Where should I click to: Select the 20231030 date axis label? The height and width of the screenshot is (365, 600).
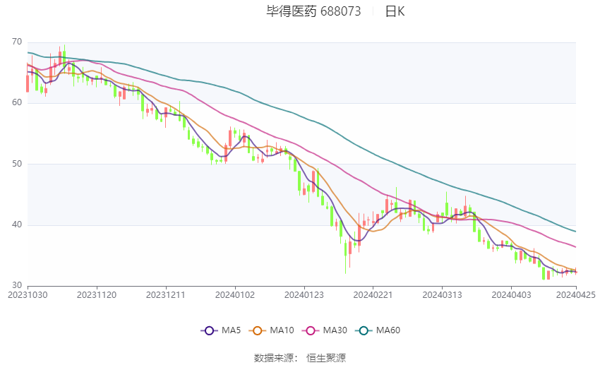point(28,295)
